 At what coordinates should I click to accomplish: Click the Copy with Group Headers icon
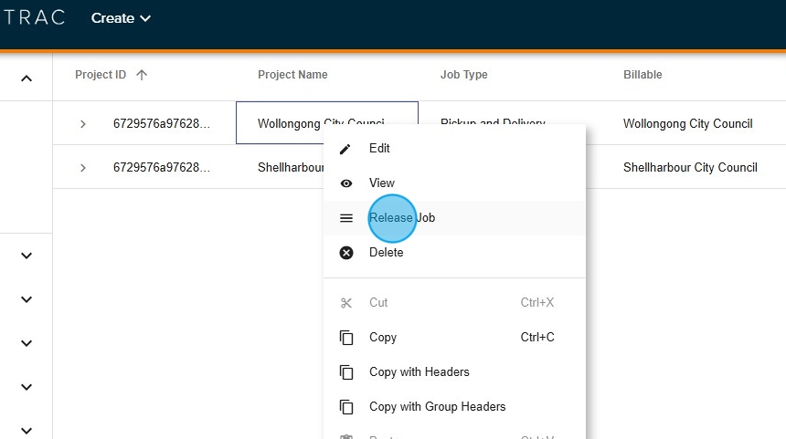[x=345, y=407]
